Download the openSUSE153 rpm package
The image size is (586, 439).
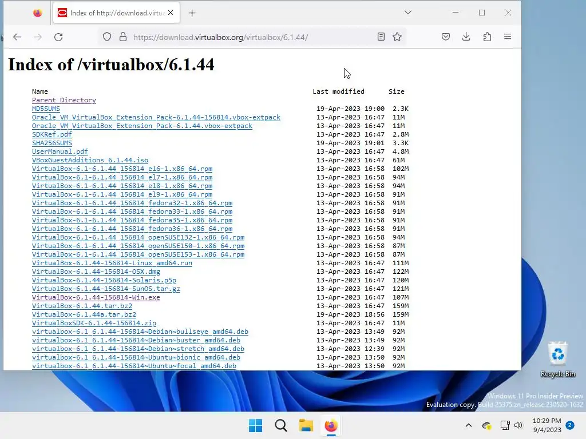138,254
